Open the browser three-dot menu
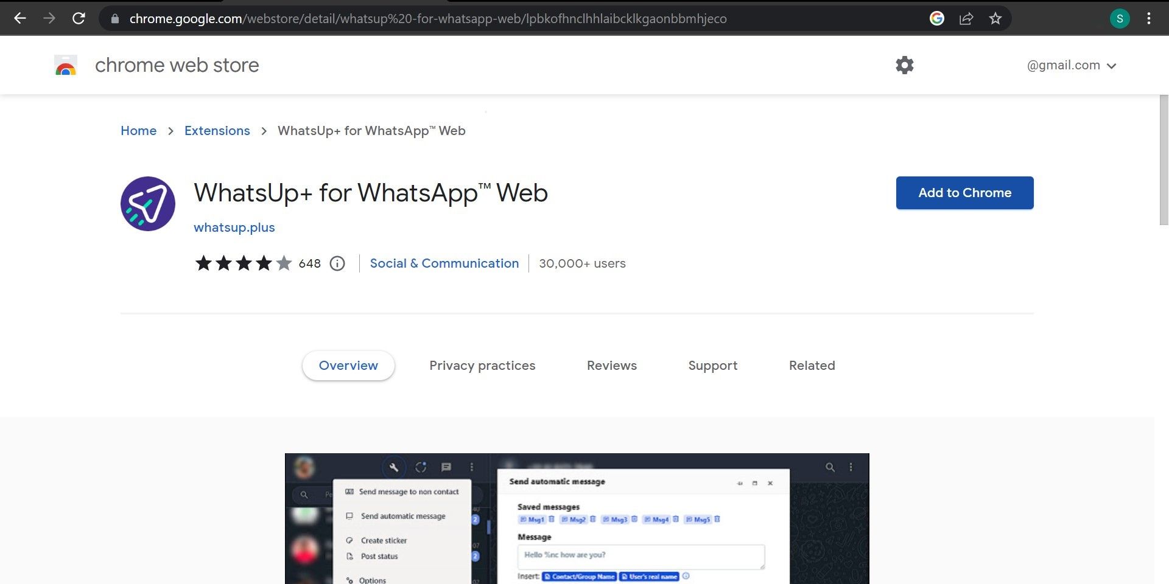 (x=1150, y=18)
